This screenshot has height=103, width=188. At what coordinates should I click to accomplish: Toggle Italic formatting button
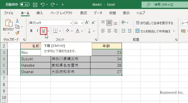(37, 31)
